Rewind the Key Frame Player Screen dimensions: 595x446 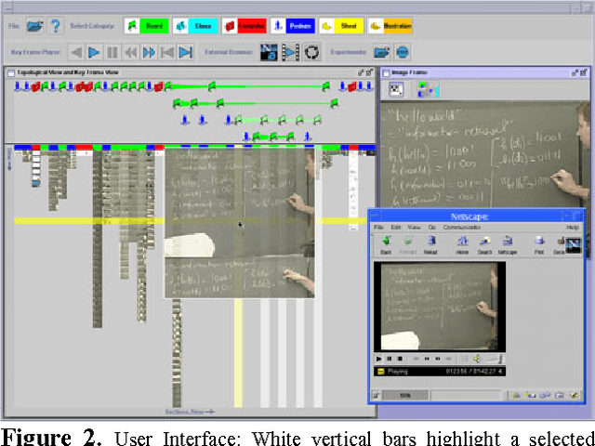click(x=130, y=52)
